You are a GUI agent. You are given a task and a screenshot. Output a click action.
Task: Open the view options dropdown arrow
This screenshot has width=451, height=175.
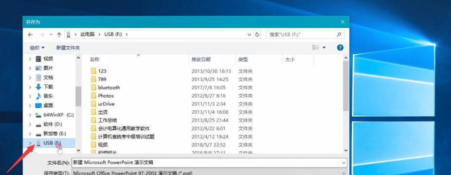[324, 48]
